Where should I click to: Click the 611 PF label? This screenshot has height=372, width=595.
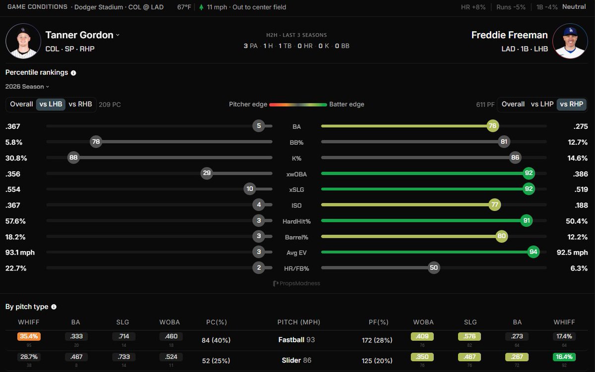[485, 105]
